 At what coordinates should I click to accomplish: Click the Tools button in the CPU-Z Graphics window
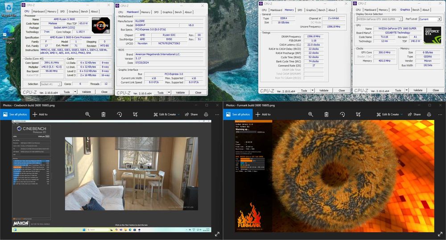click(398, 90)
